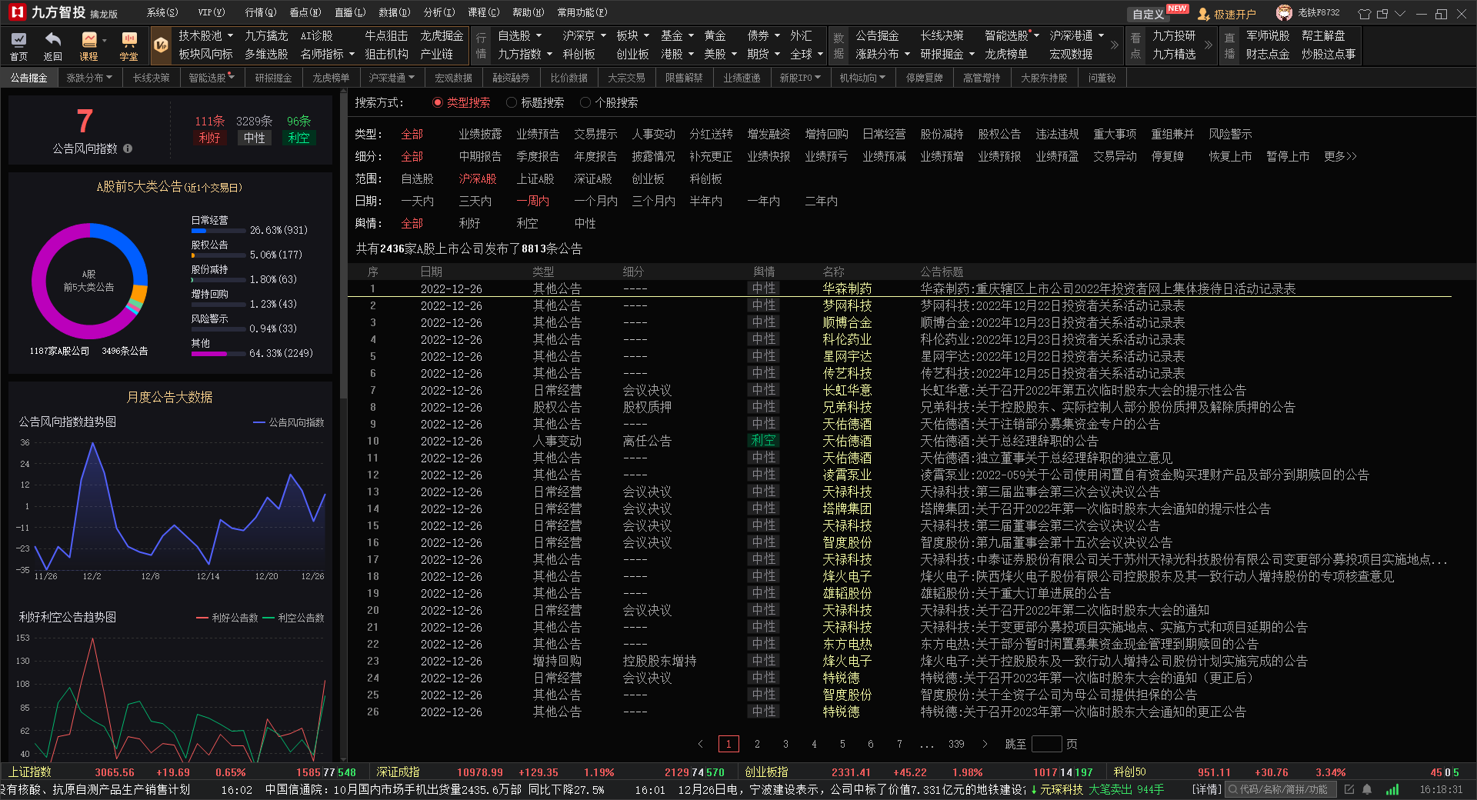The width and height of the screenshot is (1477, 800).
Task: Click the notification bell icon in status bar
Action: coord(1367,789)
